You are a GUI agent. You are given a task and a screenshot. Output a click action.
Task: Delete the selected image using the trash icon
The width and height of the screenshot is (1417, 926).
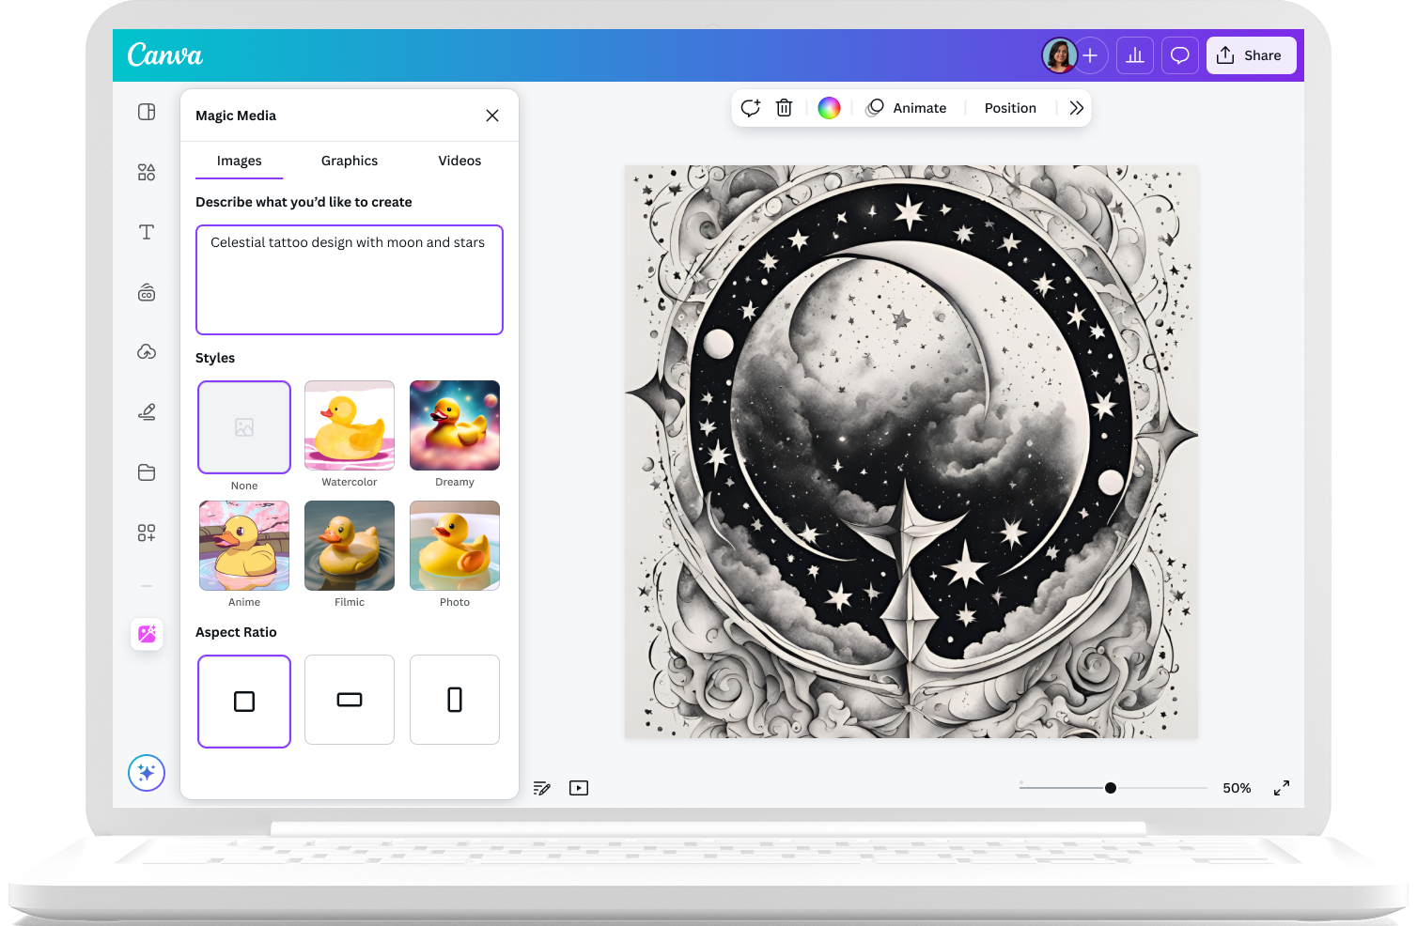[784, 107]
